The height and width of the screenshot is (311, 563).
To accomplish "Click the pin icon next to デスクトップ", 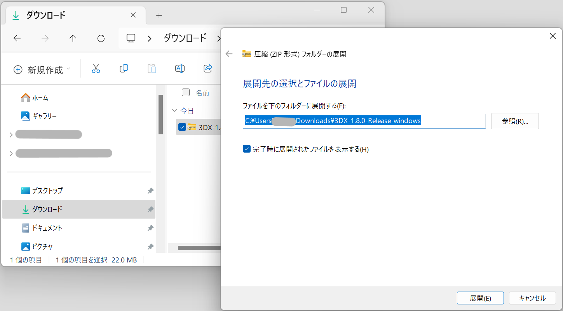I will [x=150, y=191].
